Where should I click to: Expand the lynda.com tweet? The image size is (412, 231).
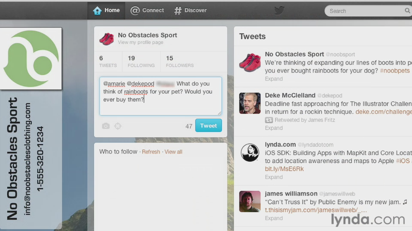click(273, 177)
